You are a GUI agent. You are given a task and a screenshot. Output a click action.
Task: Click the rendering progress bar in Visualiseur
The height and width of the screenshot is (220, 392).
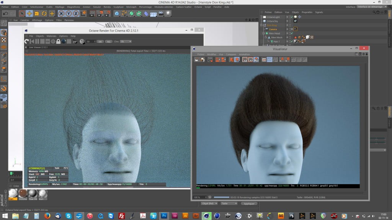(222, 197)
